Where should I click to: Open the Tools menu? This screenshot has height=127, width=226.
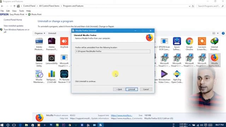[x=22, y=11]
